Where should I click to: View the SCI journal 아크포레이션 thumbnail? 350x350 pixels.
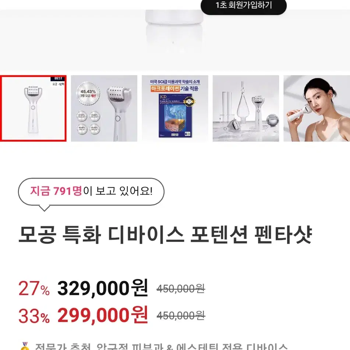click(x=175, y=108)
